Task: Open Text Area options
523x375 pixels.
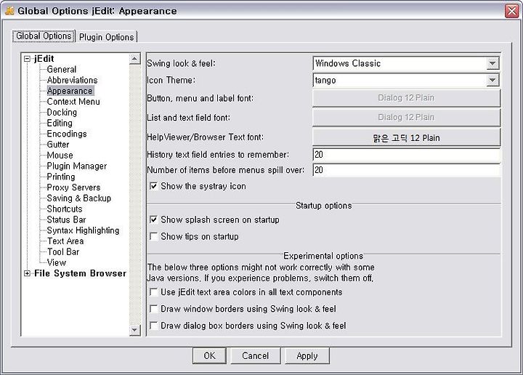Action: tap(65, 241)
